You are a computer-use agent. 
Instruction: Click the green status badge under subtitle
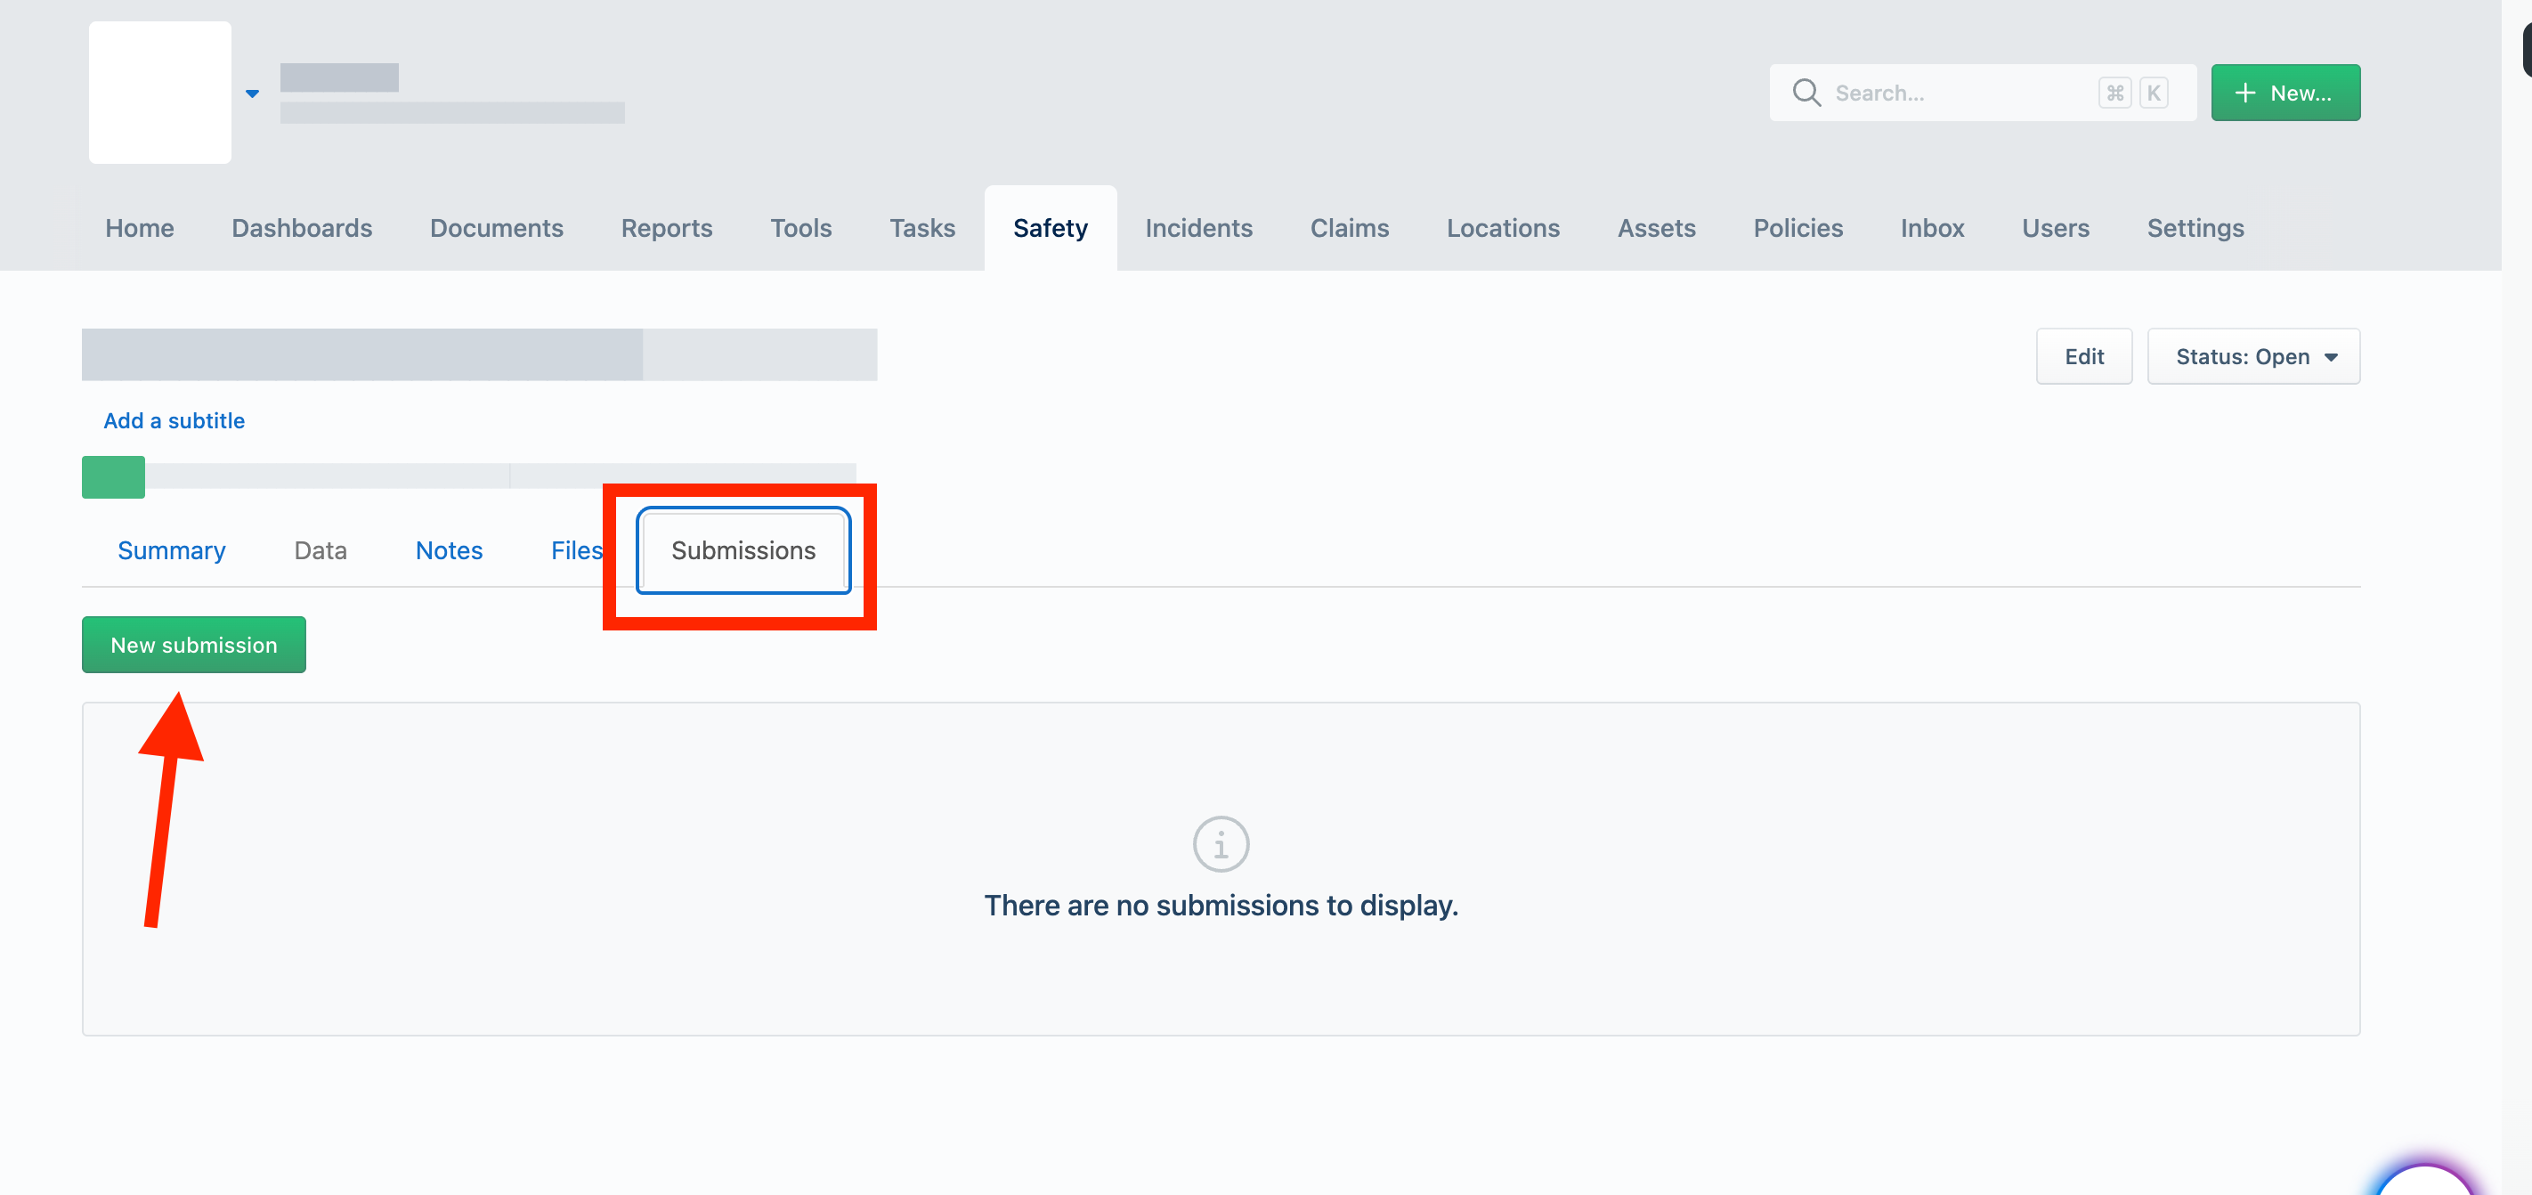(113, 476)
